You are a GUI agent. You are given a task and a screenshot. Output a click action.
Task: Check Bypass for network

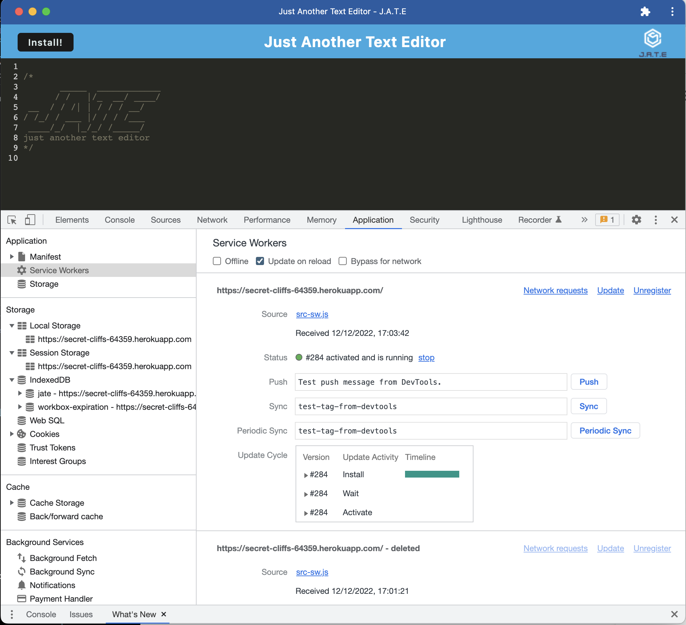pyautogui.click(x=342, y=261)
